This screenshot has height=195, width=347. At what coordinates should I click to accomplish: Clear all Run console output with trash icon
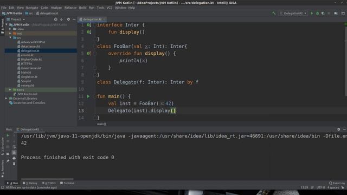click(14, 164)
